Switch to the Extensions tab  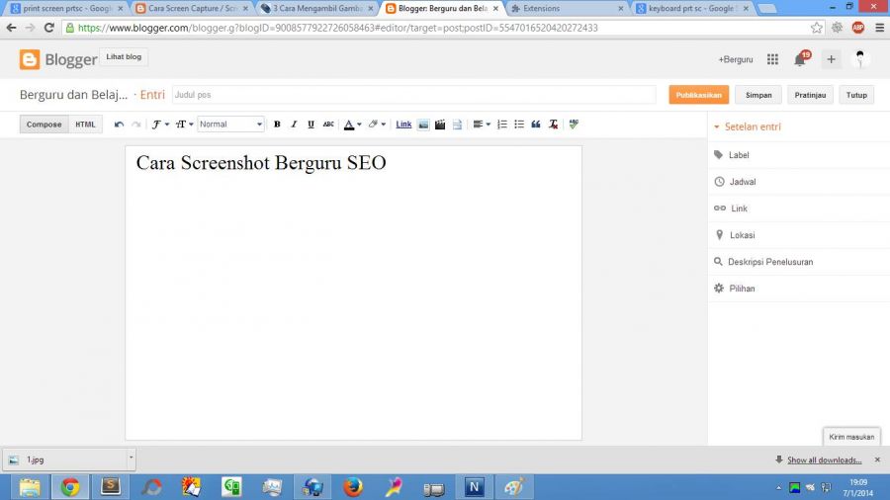point(567,9)
